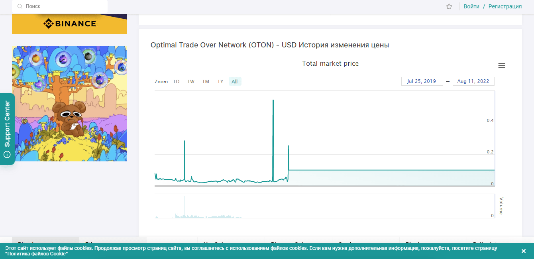Screen dimensions: 534x259
Task: Select the 1W zoom range
Action: pos(191,82)
